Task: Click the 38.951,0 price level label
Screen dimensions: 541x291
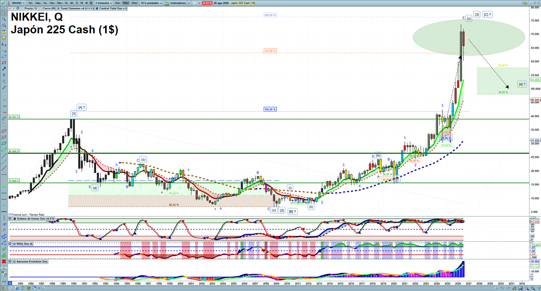Action: coord(14,117)
